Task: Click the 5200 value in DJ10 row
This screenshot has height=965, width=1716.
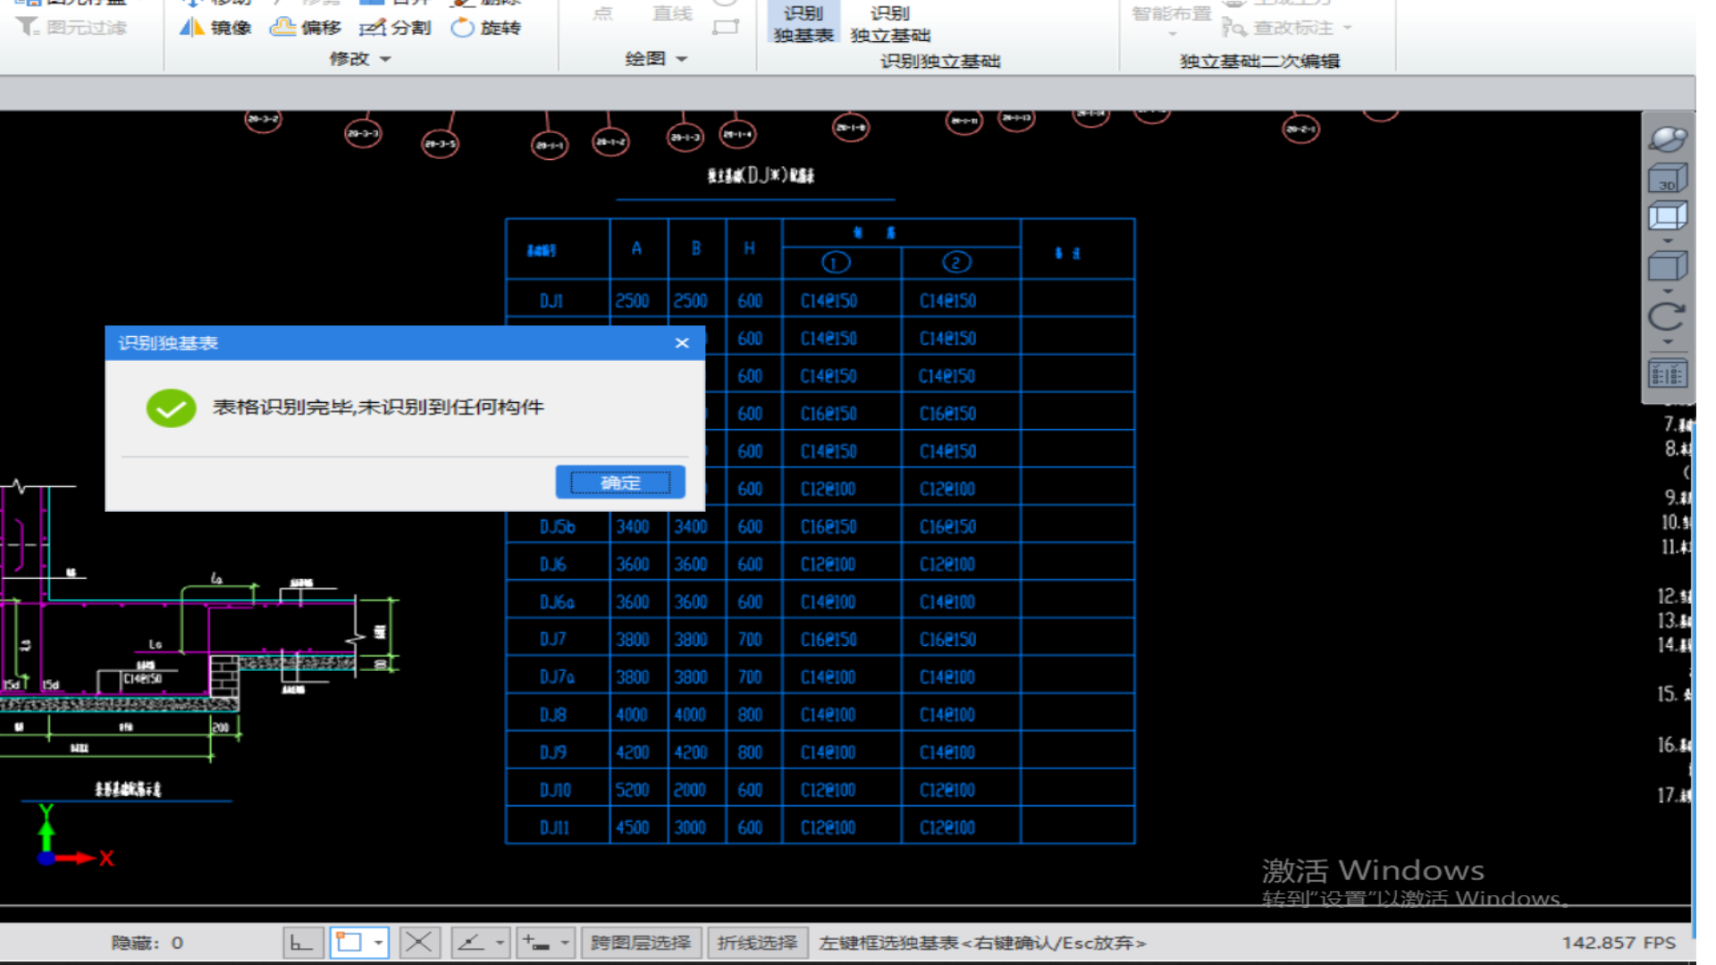Action: [x=632, y=790]
